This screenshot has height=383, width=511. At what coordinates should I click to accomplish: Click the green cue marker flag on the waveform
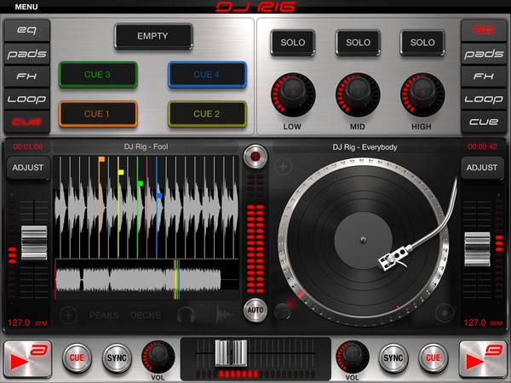pos(141,183)
